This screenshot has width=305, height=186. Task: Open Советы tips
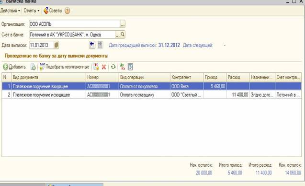pos(53,11)
